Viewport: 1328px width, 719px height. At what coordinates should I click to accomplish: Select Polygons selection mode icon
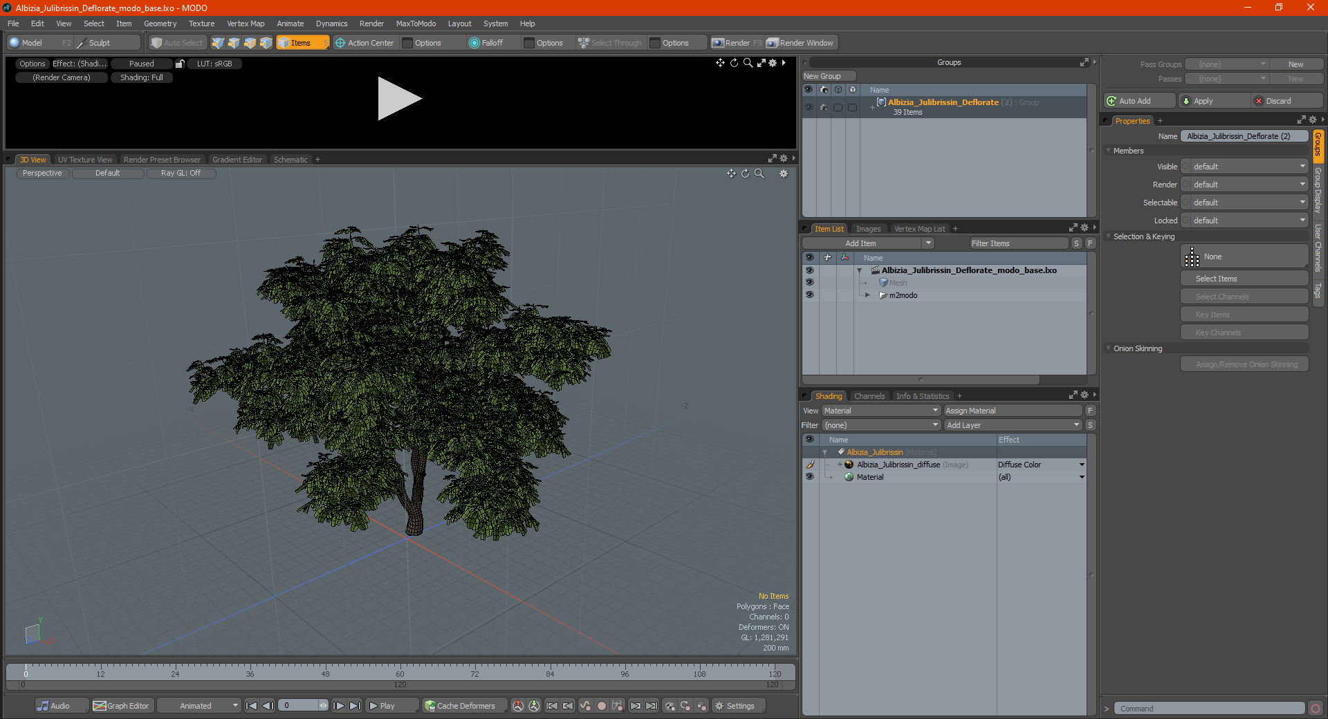[250, 43]
